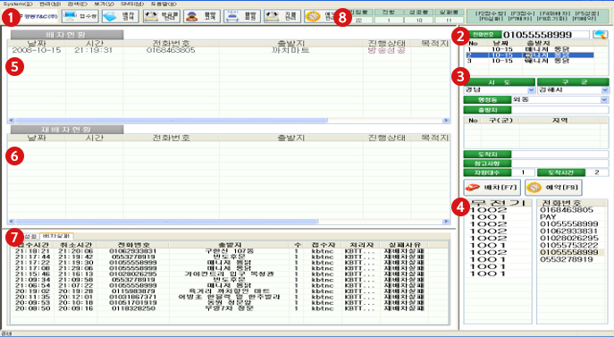
Task: Click the person-with-hat icon toolbar button
Action: pyautogui.click(x=202, y=16)
